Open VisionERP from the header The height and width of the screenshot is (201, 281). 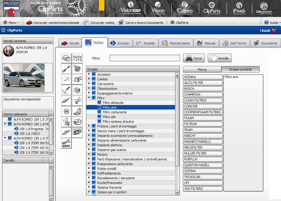click(x=131, y=8)
